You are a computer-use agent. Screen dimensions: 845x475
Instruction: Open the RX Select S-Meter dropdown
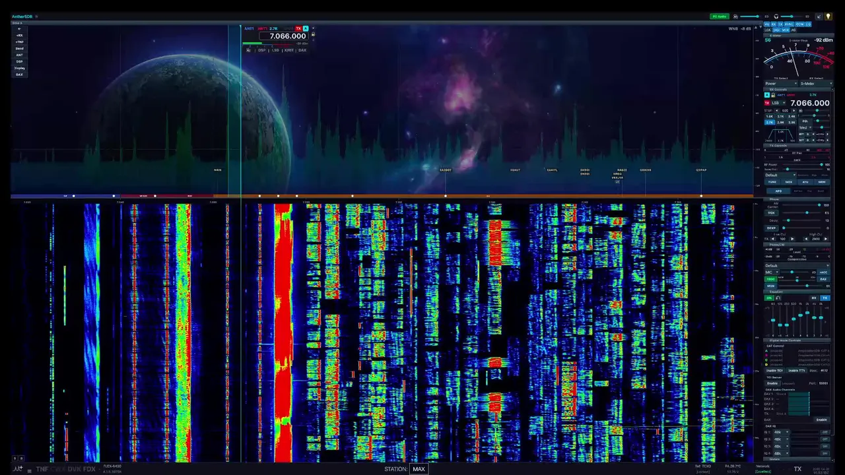point(816,84)
